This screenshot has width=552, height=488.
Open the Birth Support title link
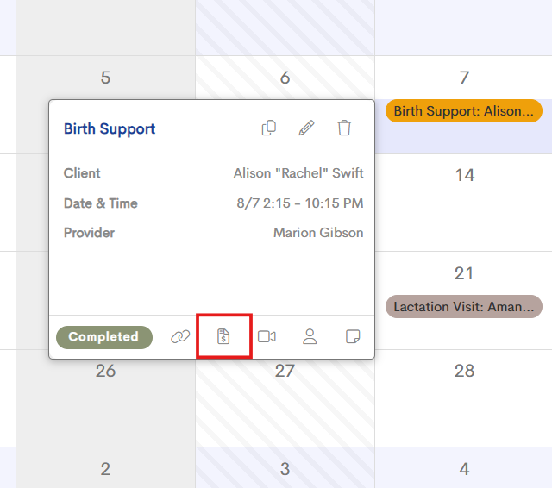tap(110, 128)
